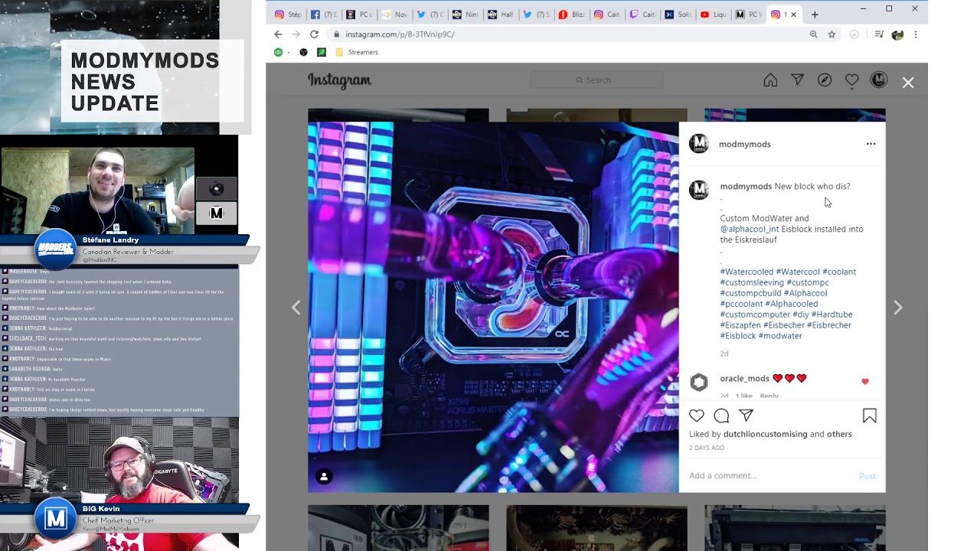Show tagged people icon on the photo
Image resolution: width=980 pixels, height=551 pixels.
[x=324, y=477]
